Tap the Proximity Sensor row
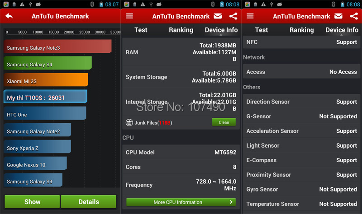 [301, 175]
